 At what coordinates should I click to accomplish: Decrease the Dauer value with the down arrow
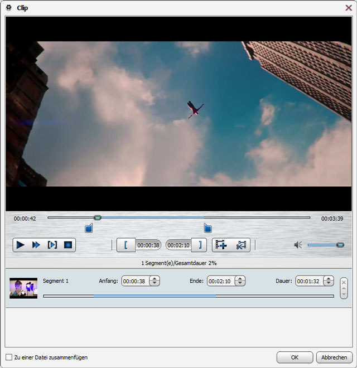click(x=329, y=283)
